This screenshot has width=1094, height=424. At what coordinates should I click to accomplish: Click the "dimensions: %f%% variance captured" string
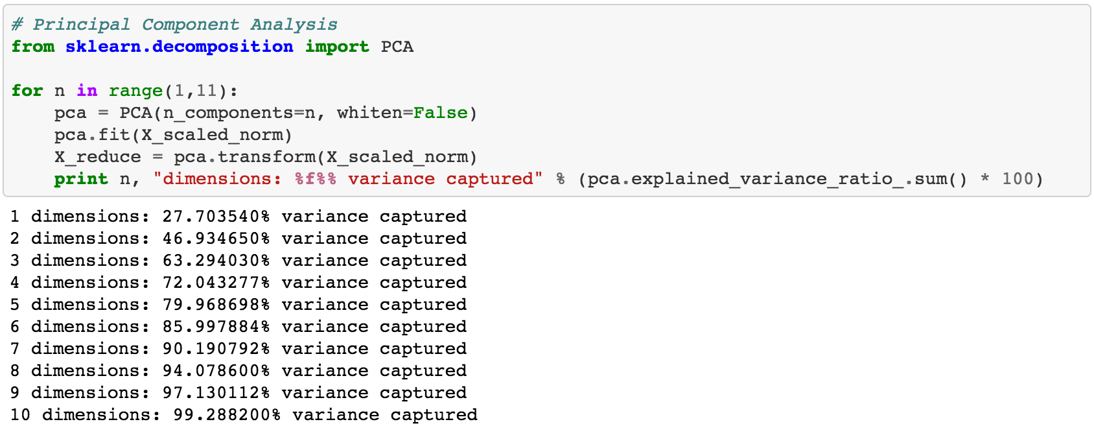(x=347, y=179)
